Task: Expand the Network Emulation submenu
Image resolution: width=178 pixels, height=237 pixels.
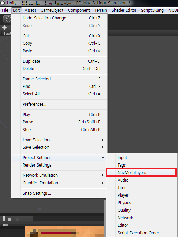Action: tap(59, 175)
